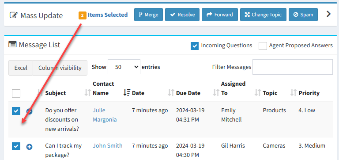Sort the table by Topic

(x=270, y=93)
